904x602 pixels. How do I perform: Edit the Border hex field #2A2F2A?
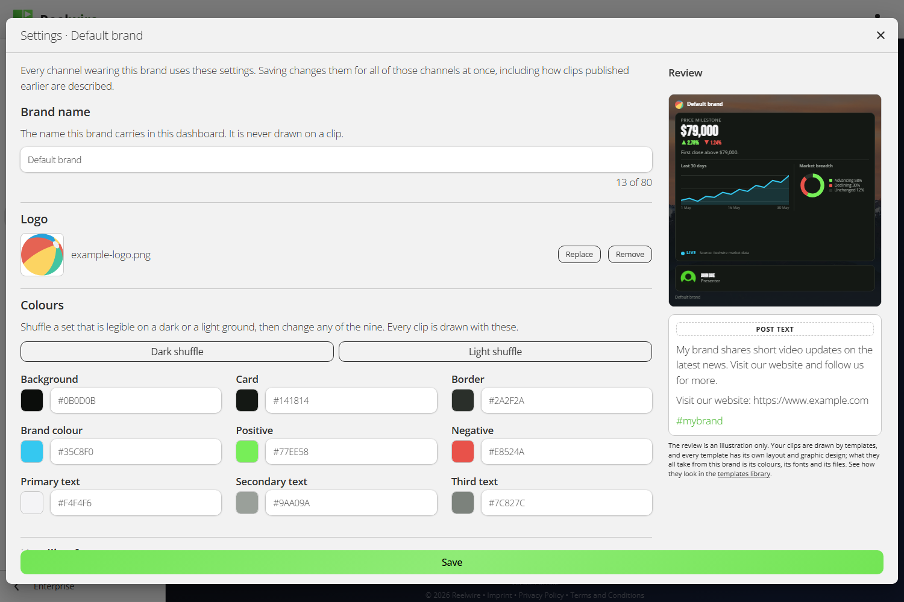(567, 400)
